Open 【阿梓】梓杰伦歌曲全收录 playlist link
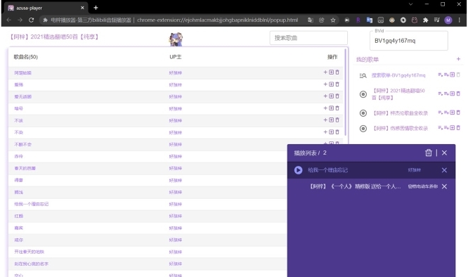This screenshot has width=468, height=277. tap(401, 113)
